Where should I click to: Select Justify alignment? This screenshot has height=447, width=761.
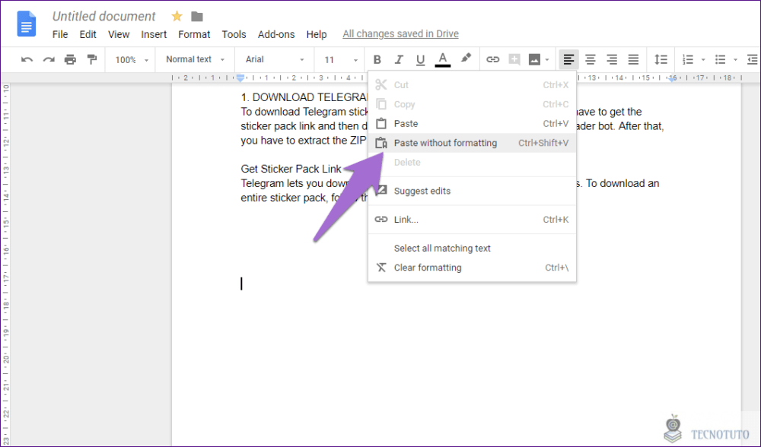633,59
